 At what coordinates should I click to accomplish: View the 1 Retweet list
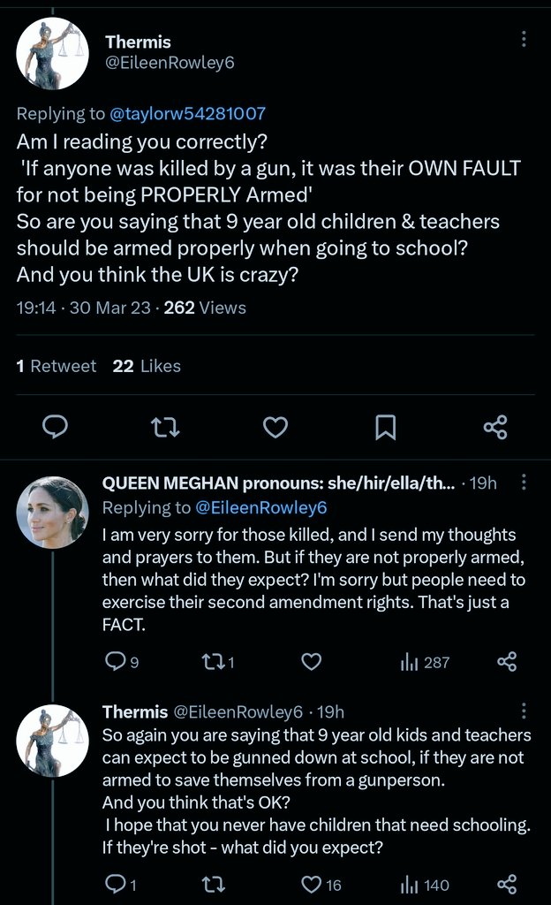[x=56, y=366]
